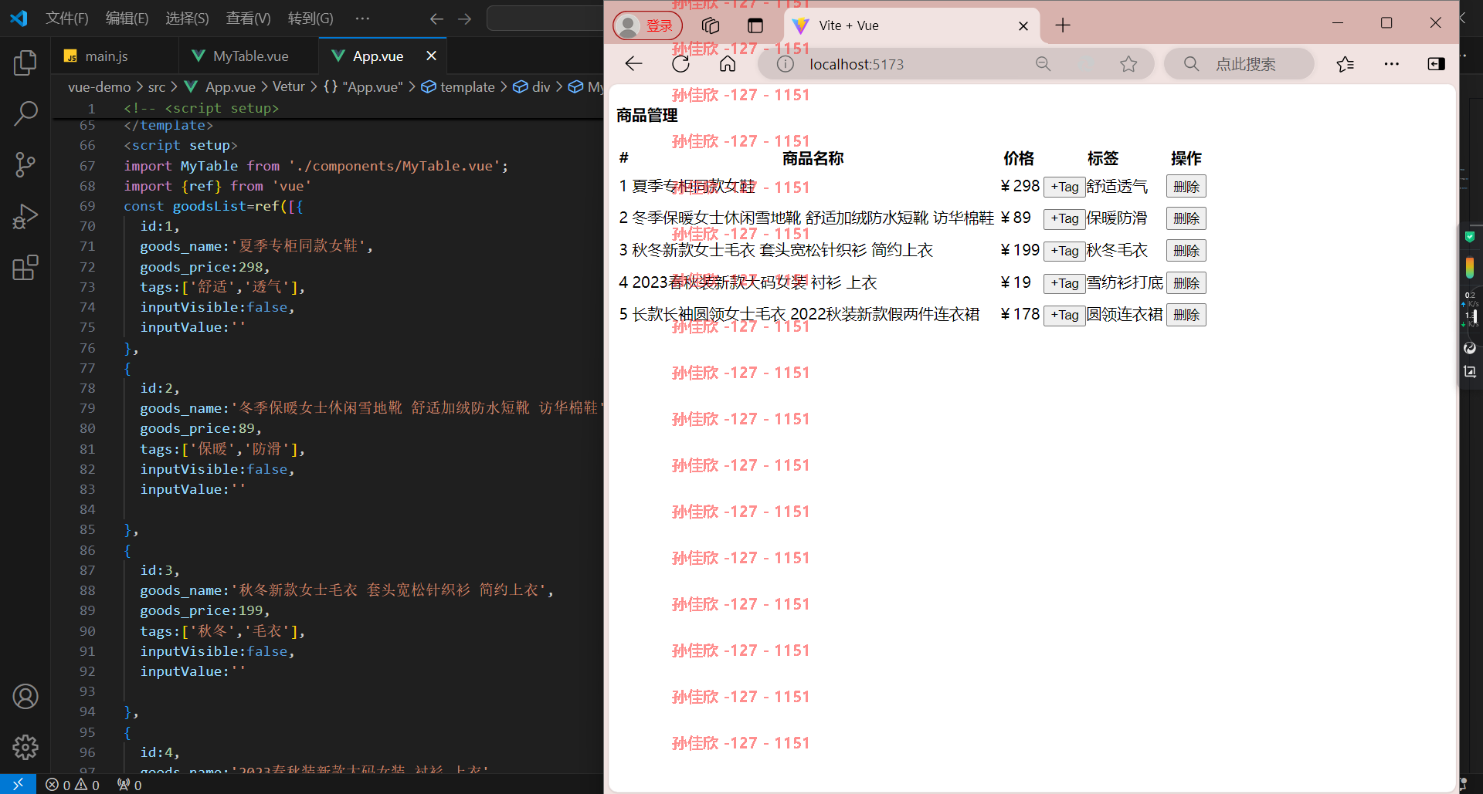1483x794 pixels.
Task: Click the zoom out icon in address bar
Action: coord(1043,64)
